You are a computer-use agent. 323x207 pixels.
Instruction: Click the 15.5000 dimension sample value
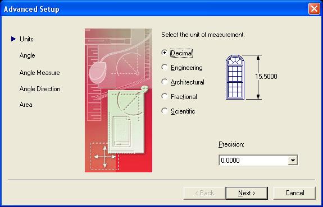tap(266, 77)
